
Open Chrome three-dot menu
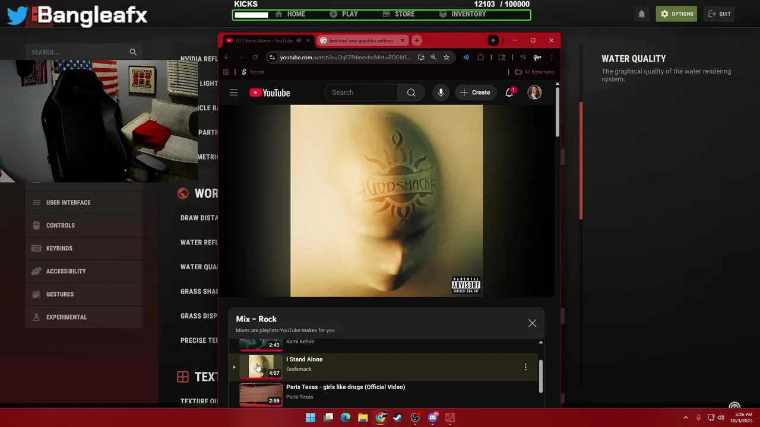coord(552,58)
